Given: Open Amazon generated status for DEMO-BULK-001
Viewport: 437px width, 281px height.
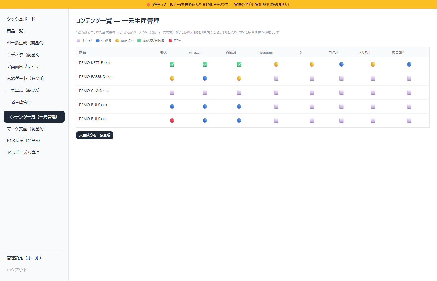Looking at the screenshot, I should 205,106.
